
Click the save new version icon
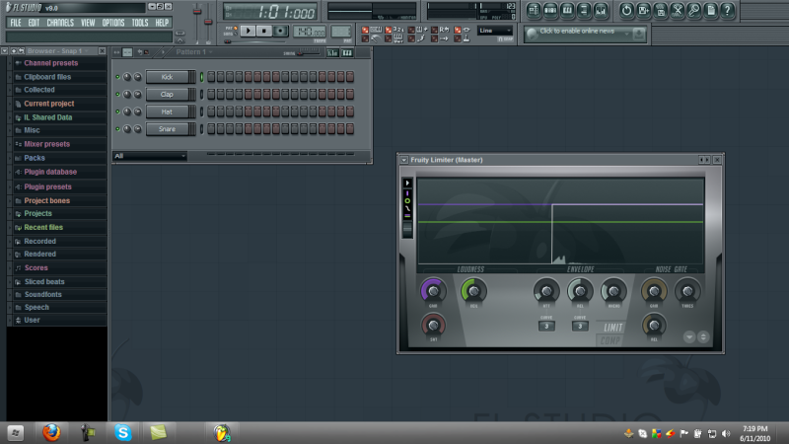click(644, 10)
